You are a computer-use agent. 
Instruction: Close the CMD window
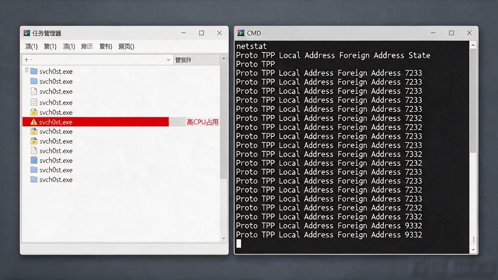[x=469, y=33]
